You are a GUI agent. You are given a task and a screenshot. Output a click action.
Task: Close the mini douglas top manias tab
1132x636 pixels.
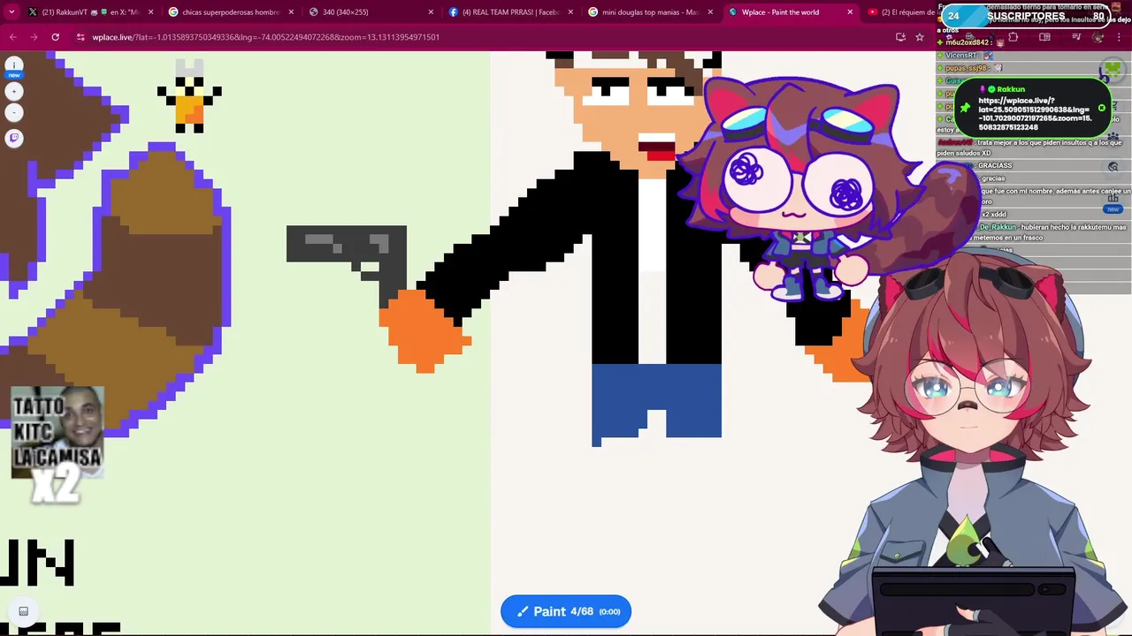[x=710, y=12]
